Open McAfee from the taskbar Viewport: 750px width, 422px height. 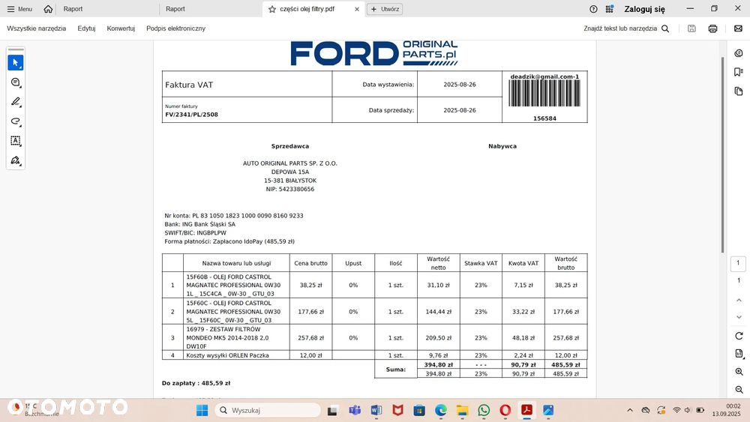[398, 410]
